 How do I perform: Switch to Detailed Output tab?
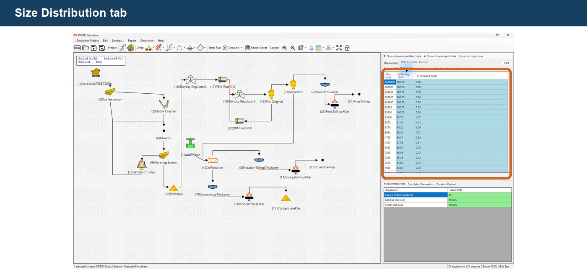pyautogui.click(x=446, y=184)
